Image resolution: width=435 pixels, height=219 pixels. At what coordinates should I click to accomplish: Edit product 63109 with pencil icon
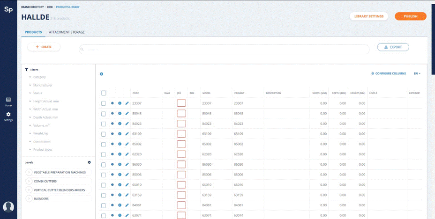coord(127,134)
